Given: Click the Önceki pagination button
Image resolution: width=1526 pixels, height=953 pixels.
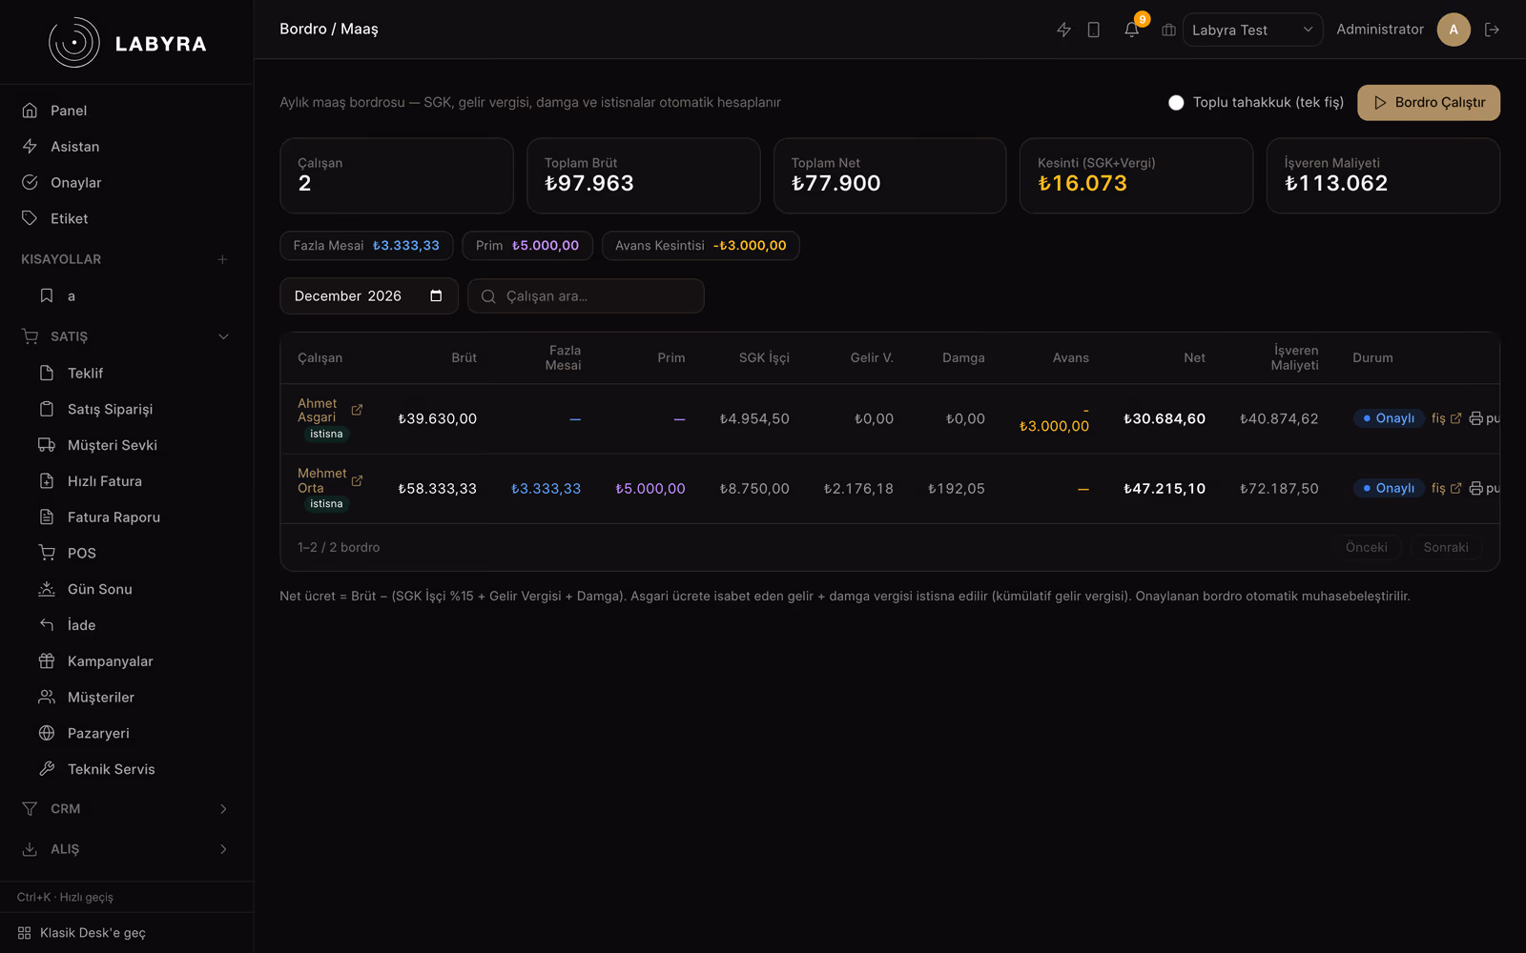Looking at the screenshot, I should tap(1366, 547).
